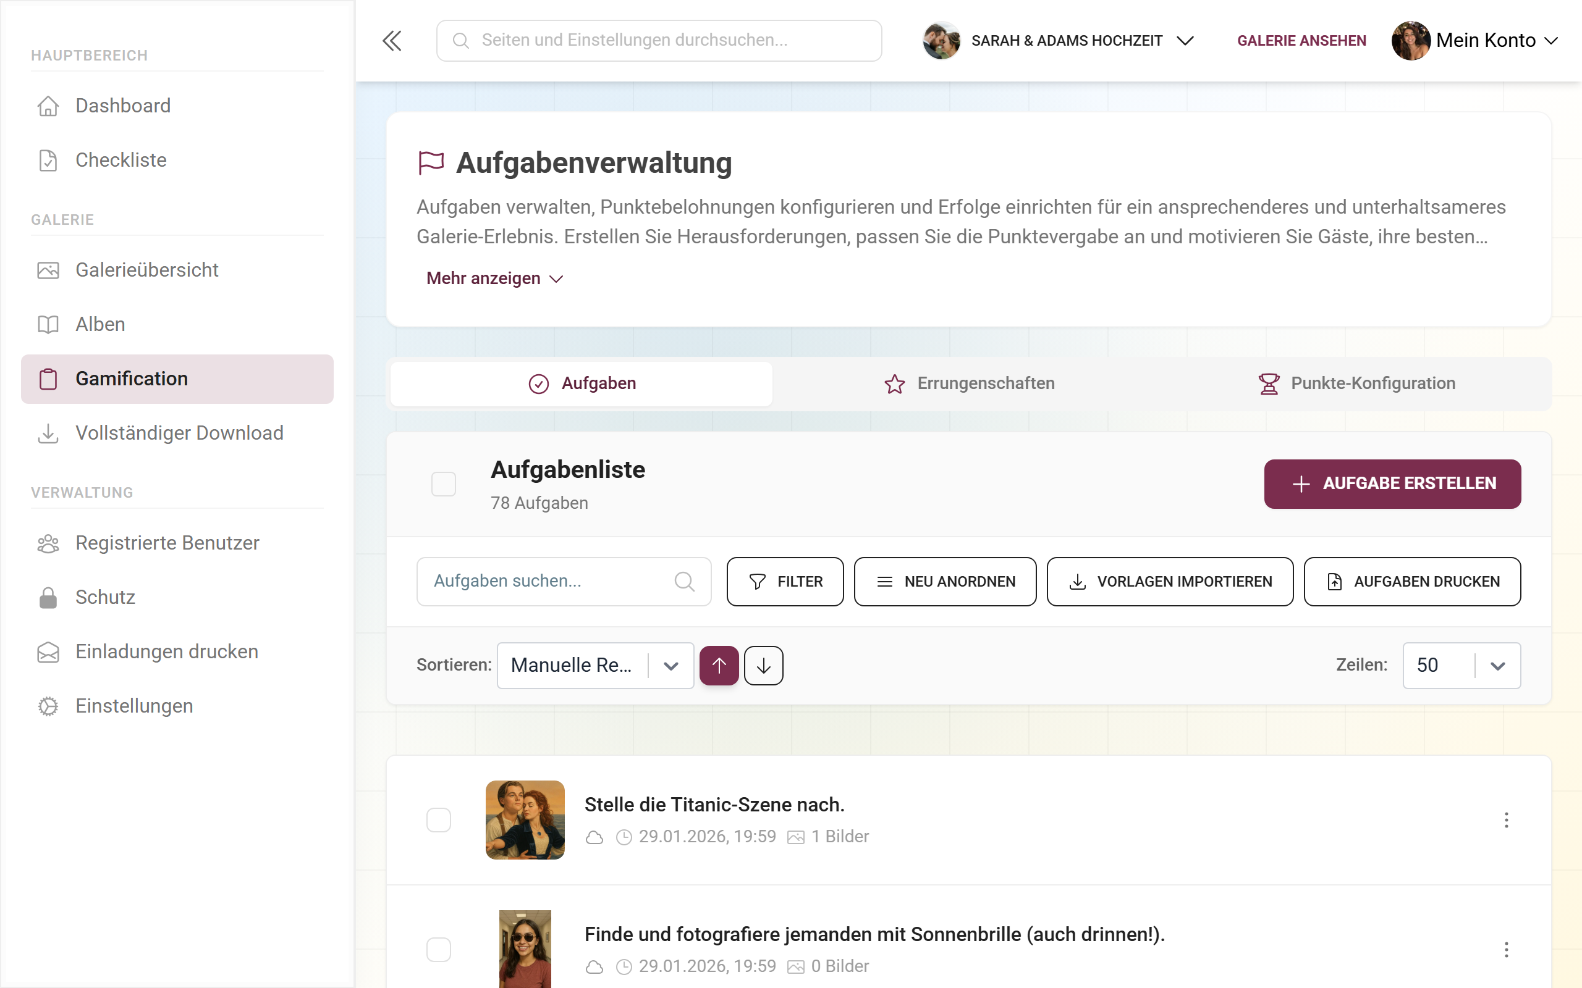Focus the Aufgaben suchen input field

(x=564, y=581)
